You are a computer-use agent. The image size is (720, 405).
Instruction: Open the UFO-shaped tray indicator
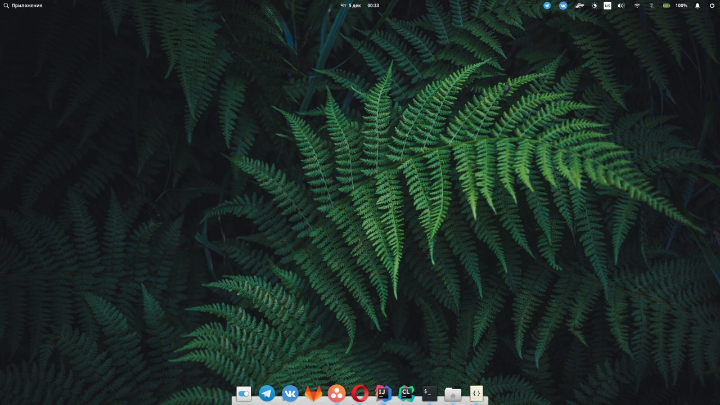pos(579,6)
